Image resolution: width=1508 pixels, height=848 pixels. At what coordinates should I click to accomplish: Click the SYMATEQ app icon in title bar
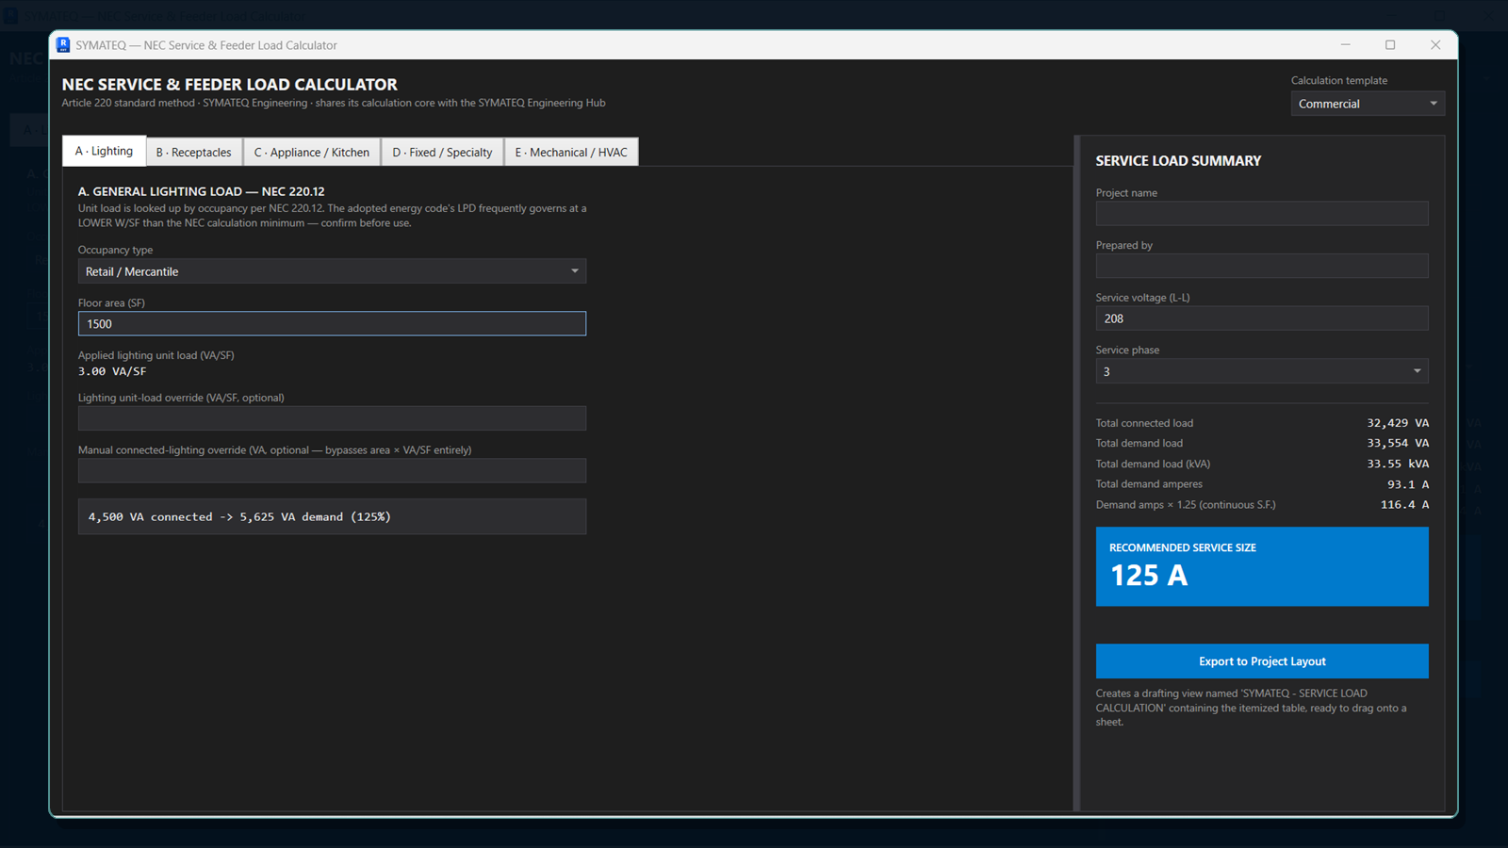pos(63,45)
